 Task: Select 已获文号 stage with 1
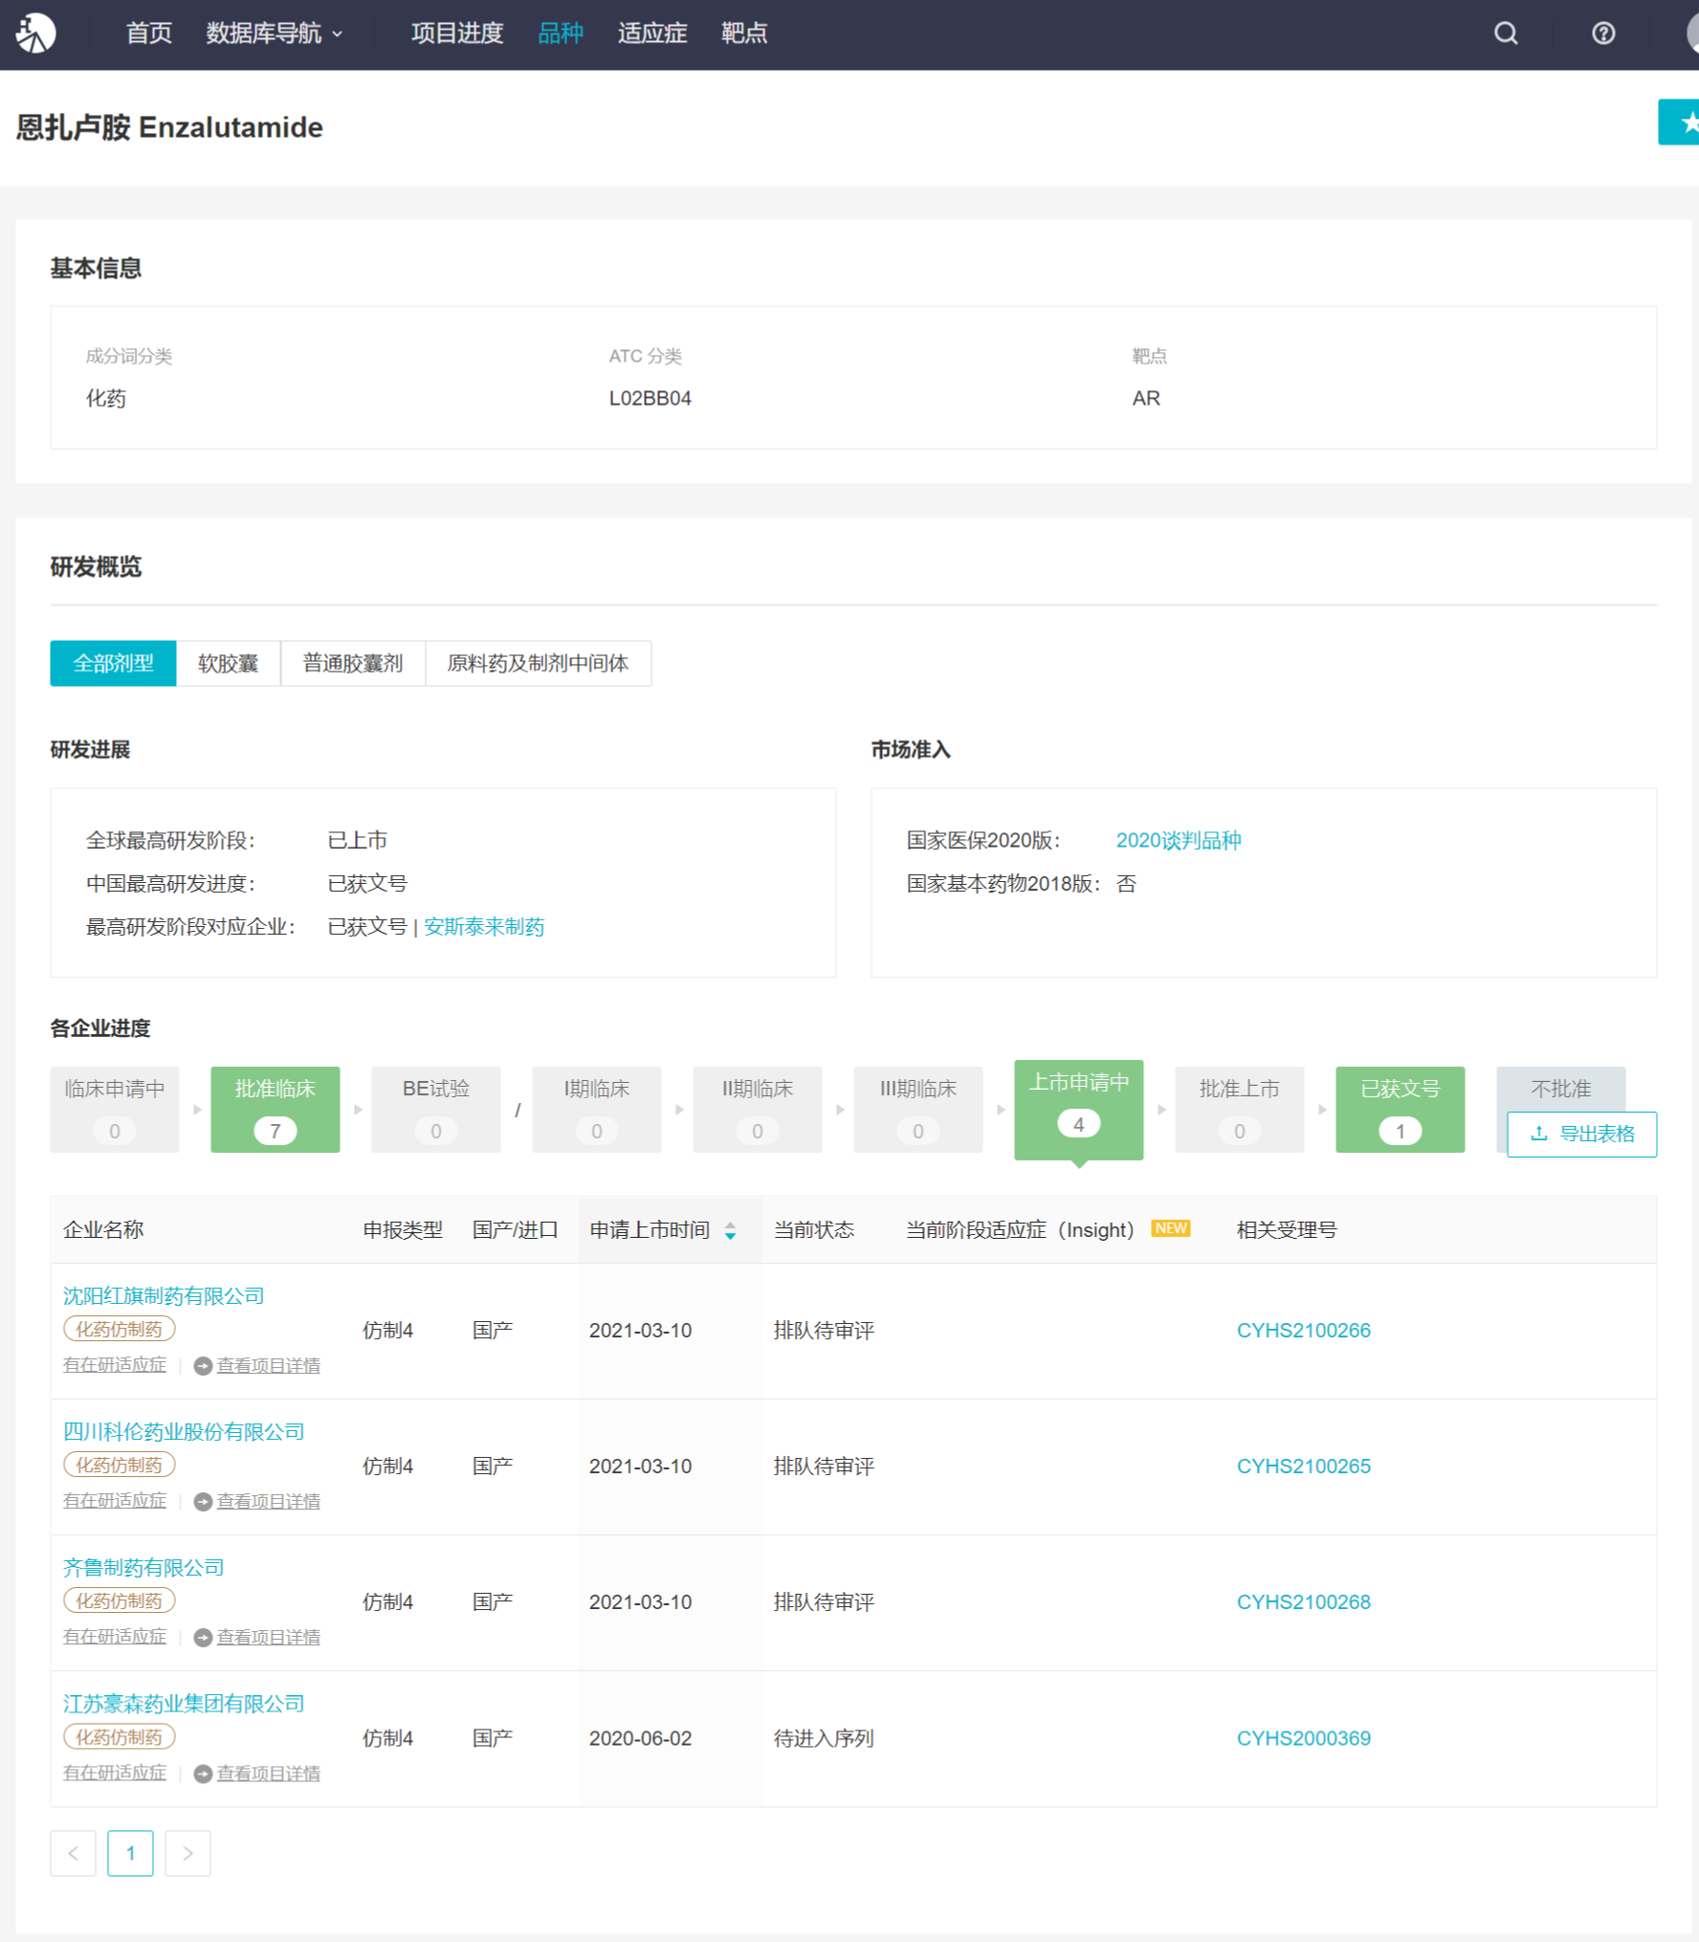tap(1401, 1110)
